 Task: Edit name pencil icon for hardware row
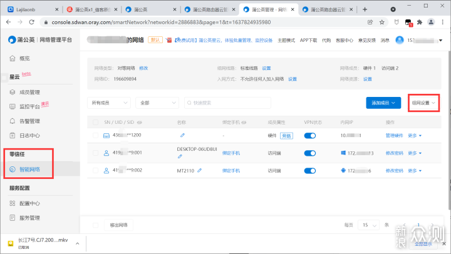point(182,135)
